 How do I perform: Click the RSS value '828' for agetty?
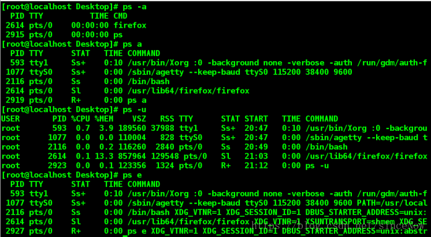[167, 137]
